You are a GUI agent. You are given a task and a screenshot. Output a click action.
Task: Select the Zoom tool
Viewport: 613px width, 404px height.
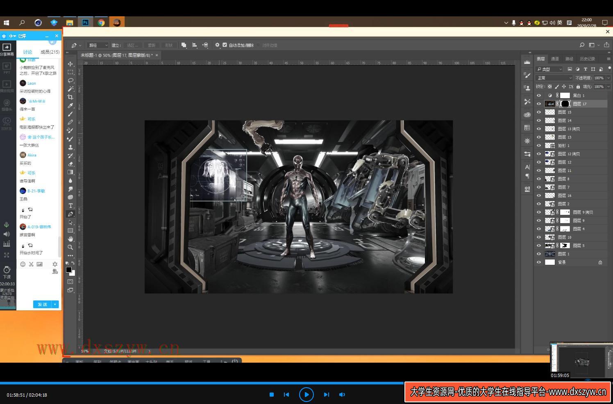point(70,247)
